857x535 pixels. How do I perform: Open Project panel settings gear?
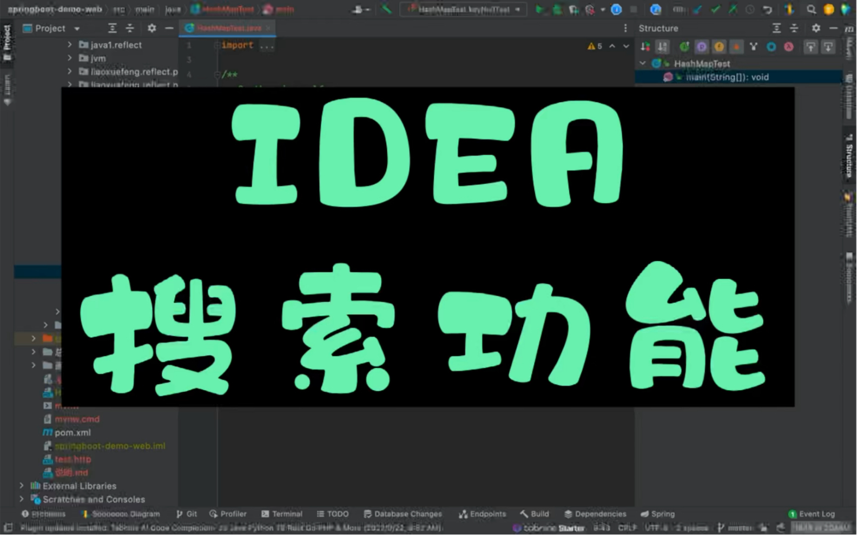151,28
